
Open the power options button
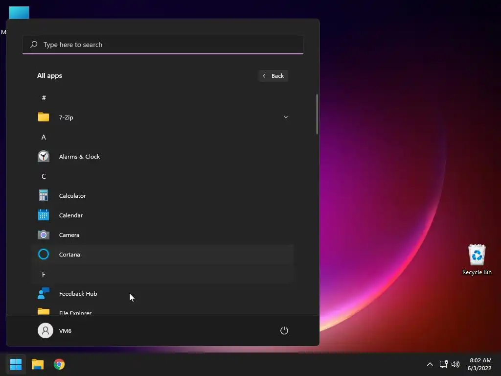point(284,330)
